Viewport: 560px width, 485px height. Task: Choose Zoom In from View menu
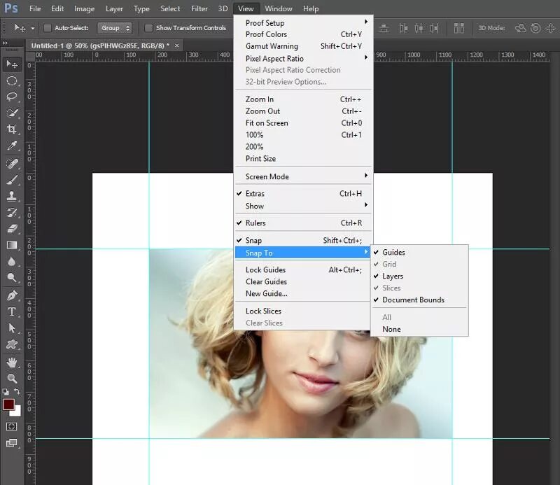(x=304, y=99)
